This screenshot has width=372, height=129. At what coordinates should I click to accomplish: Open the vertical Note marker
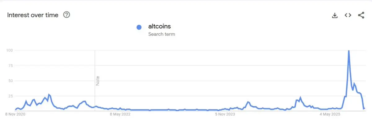pos(97,80)
